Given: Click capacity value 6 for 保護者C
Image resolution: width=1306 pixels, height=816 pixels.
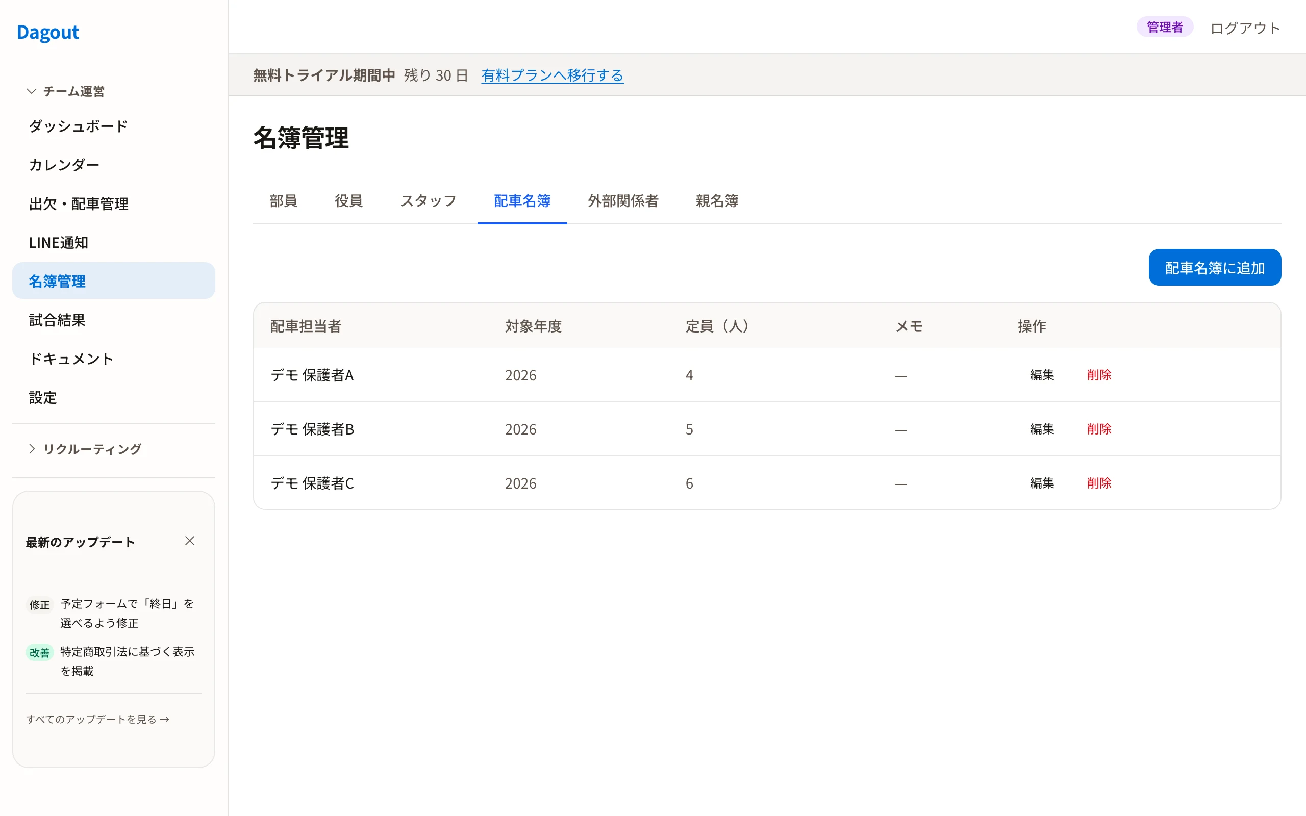Looking at the screenshot, I should coord(689,483).
